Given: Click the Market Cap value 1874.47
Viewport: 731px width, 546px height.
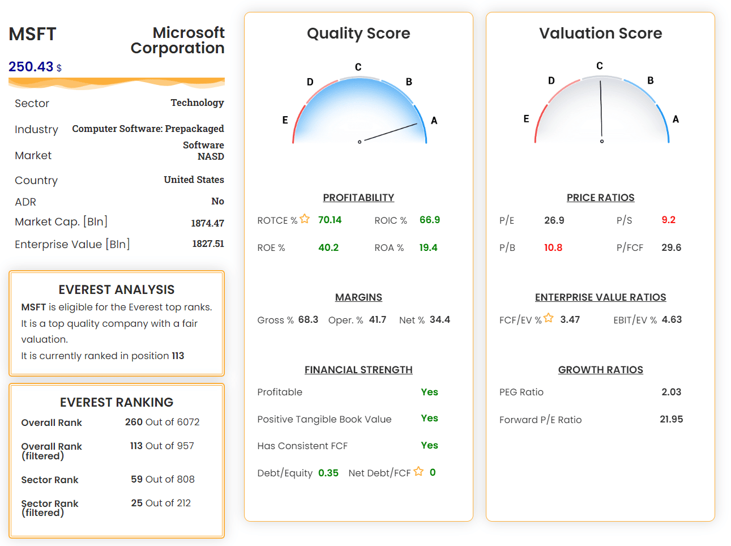Looking at the screenshot, I should [x=208, y=223].
